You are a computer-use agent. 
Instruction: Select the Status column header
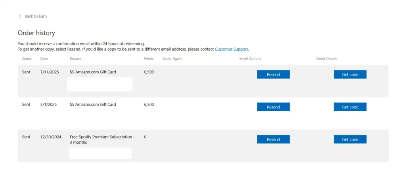tap(27, 59)
